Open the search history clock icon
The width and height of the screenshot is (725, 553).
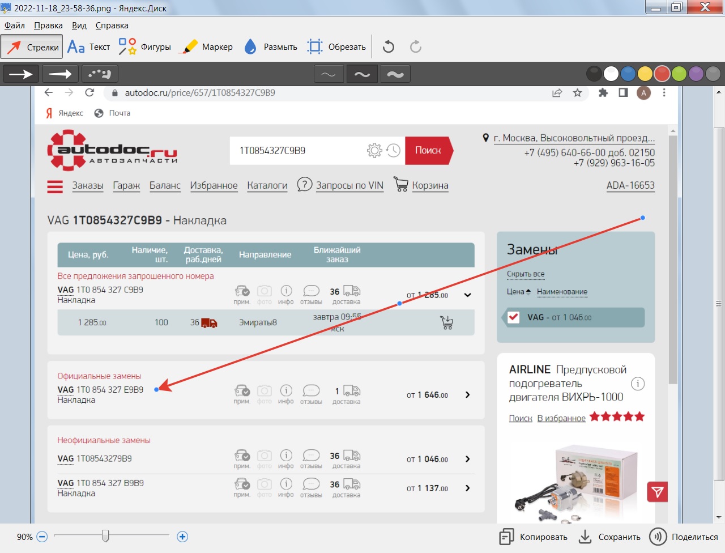coord(393,150)
